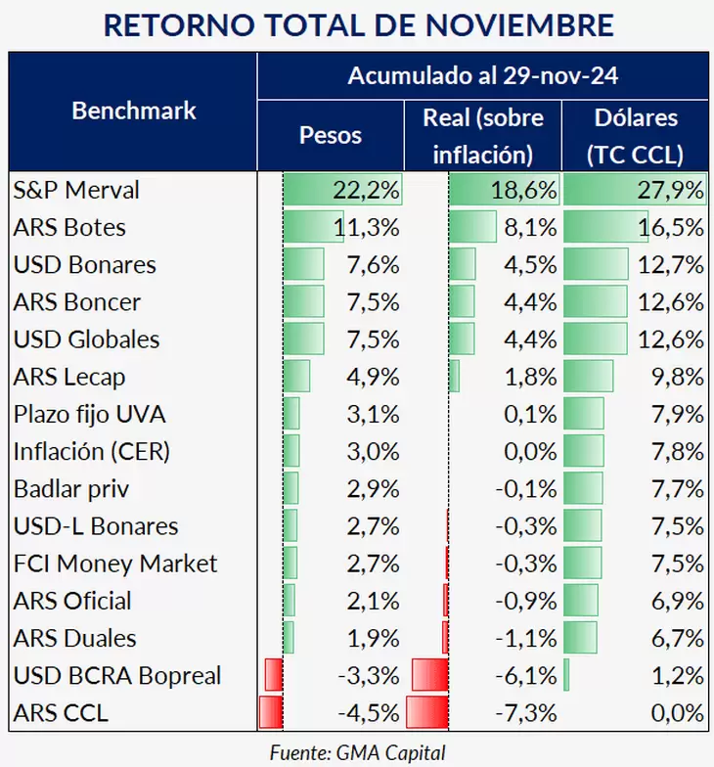Click the Acumulado al 29-nov-24 header
Viewport: 714px width, 767px height.
pos(483,76)
